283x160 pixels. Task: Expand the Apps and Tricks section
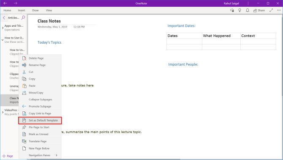pyautogui.click(x=3, y=28)
